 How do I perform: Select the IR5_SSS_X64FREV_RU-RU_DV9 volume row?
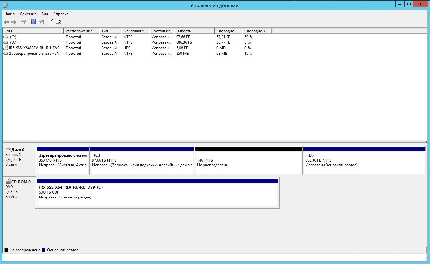tap(137, 48)
